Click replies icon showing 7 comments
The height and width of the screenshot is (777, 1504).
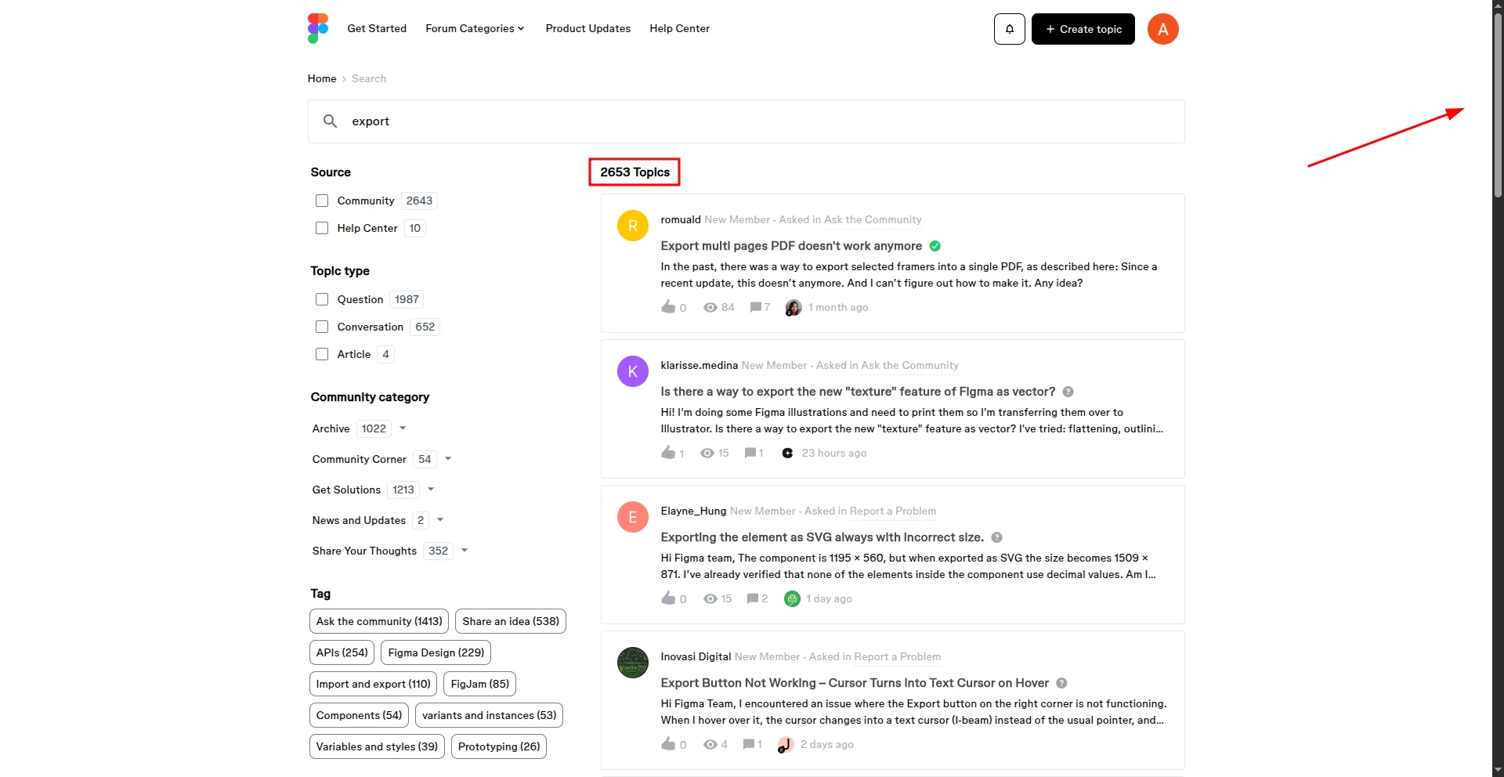tap(755, 307)
